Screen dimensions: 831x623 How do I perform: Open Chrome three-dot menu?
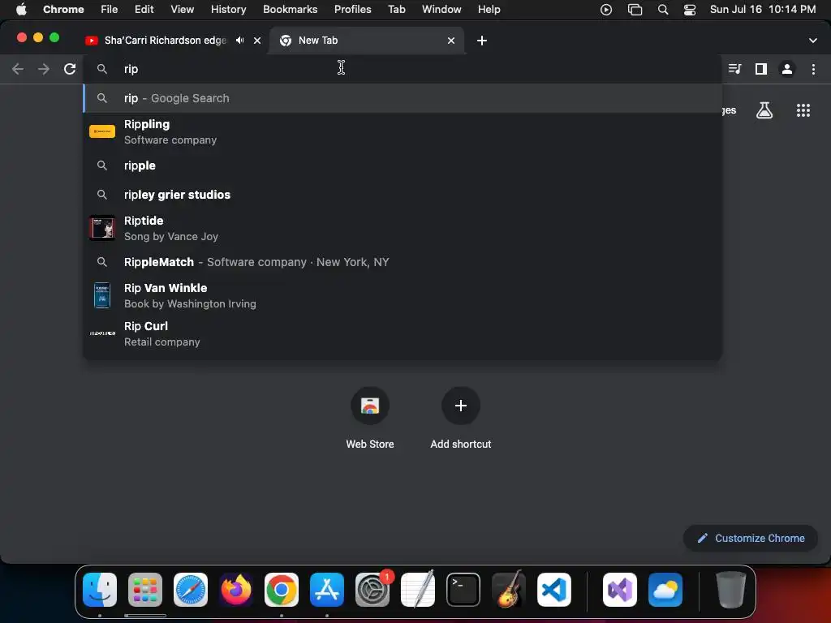[813, 69]
